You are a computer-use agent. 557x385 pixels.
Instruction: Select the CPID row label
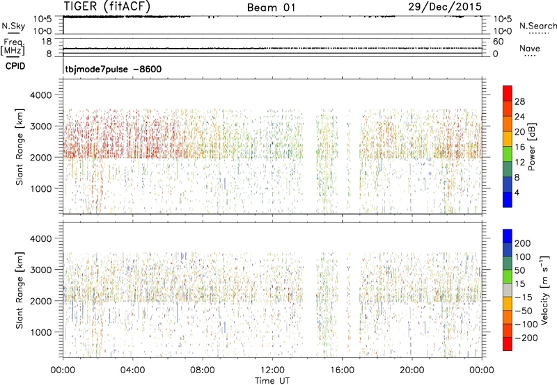15,66
